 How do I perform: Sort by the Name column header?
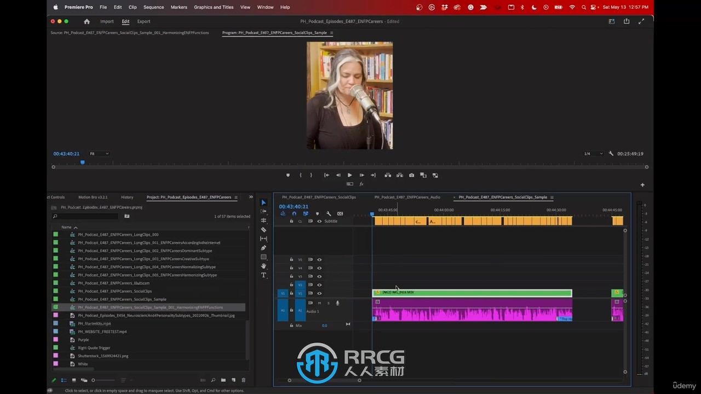click(x=66, y=227)
